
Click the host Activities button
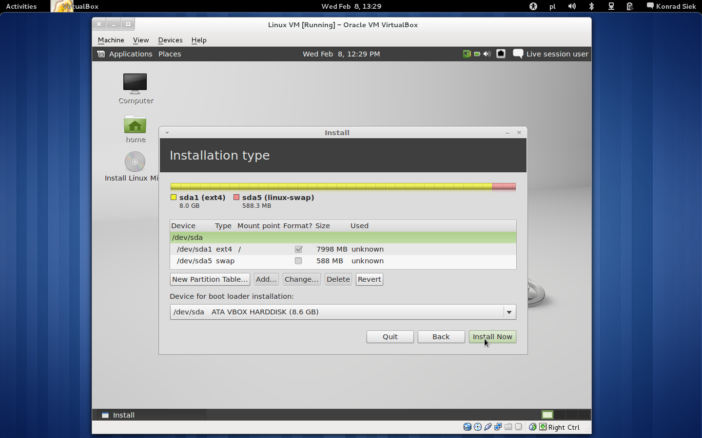click(x=21, y=6)
